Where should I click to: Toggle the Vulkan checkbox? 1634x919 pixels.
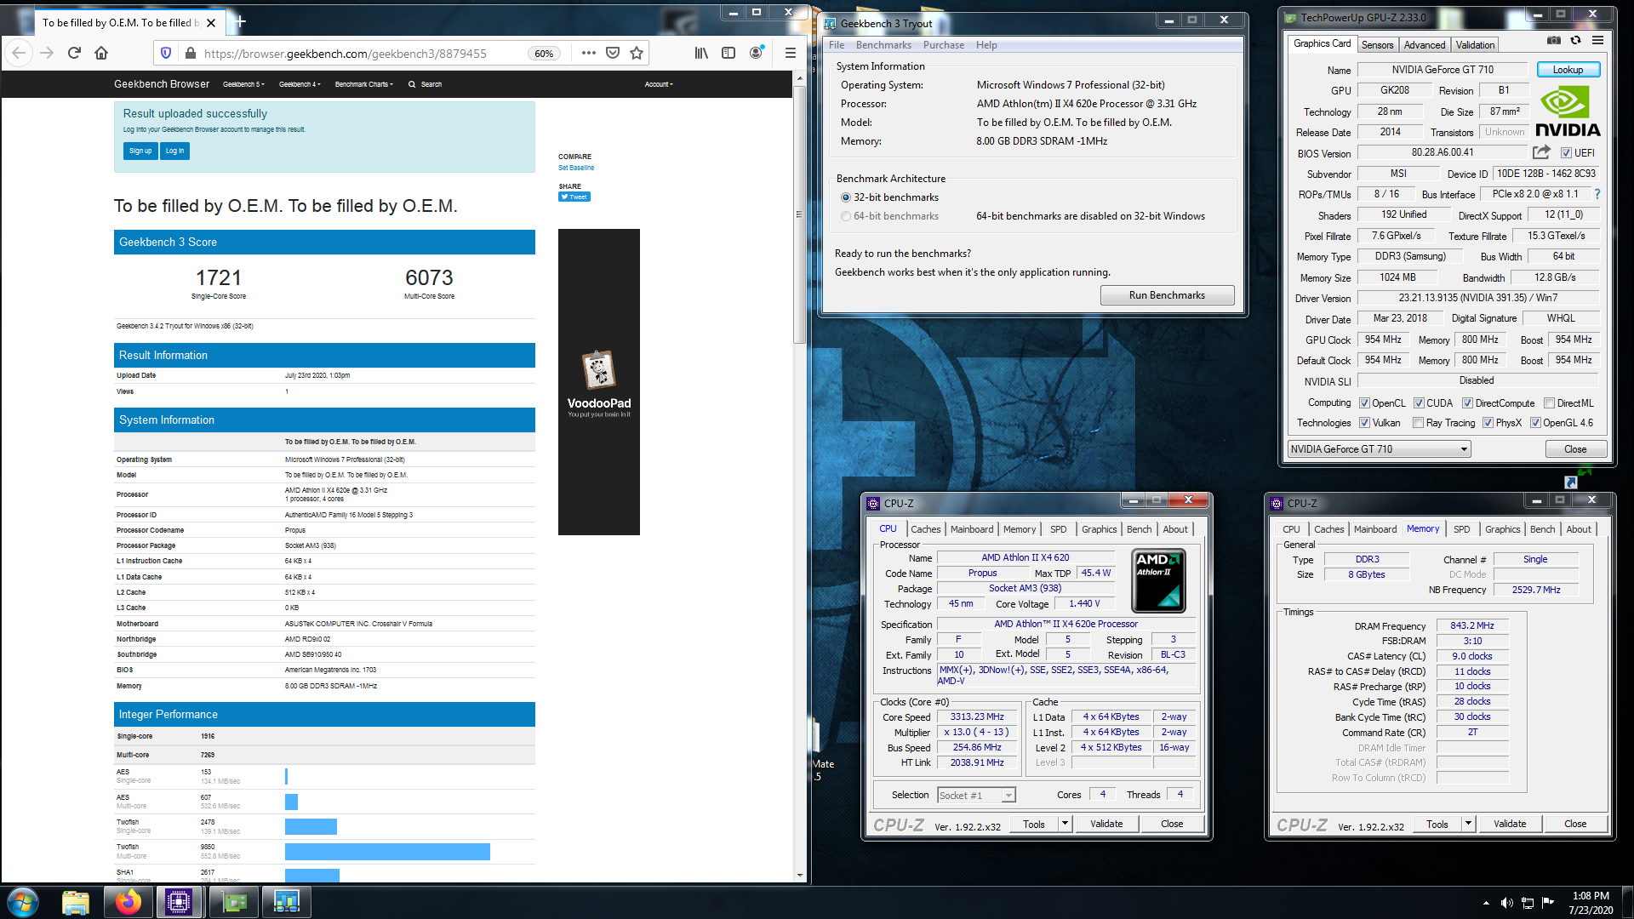(x=1364, y=423)
